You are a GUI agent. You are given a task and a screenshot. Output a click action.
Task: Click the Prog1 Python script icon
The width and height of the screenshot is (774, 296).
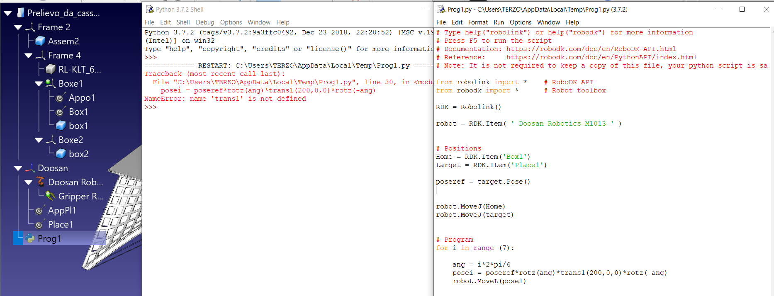(30, 238)
